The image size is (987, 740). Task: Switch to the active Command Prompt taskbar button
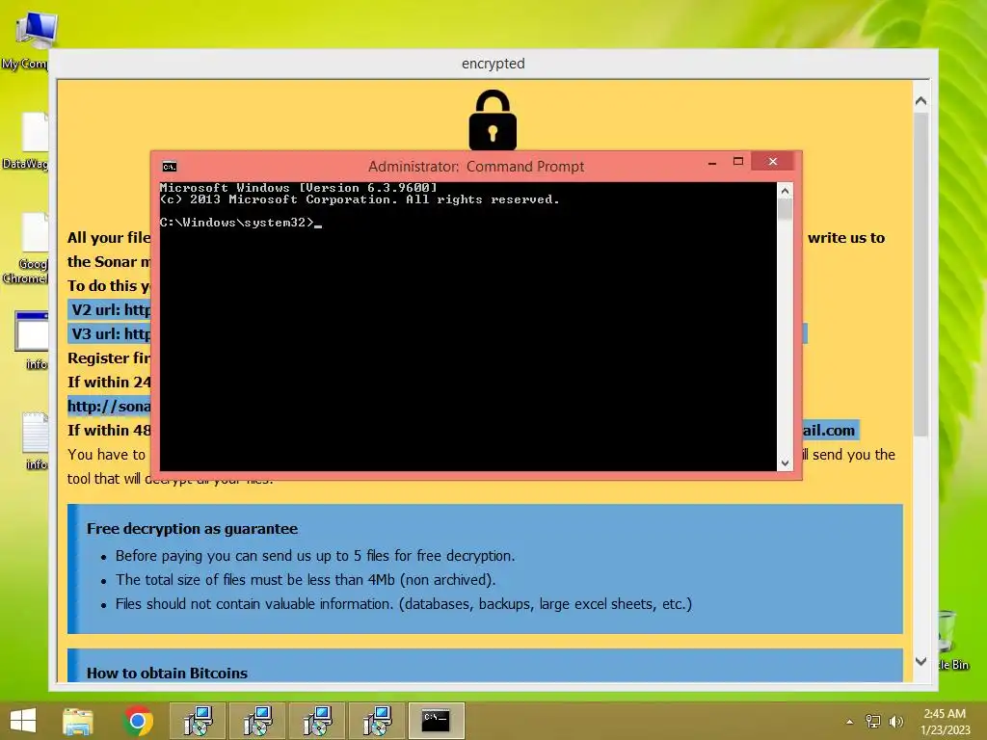click(x=437, y=721)
